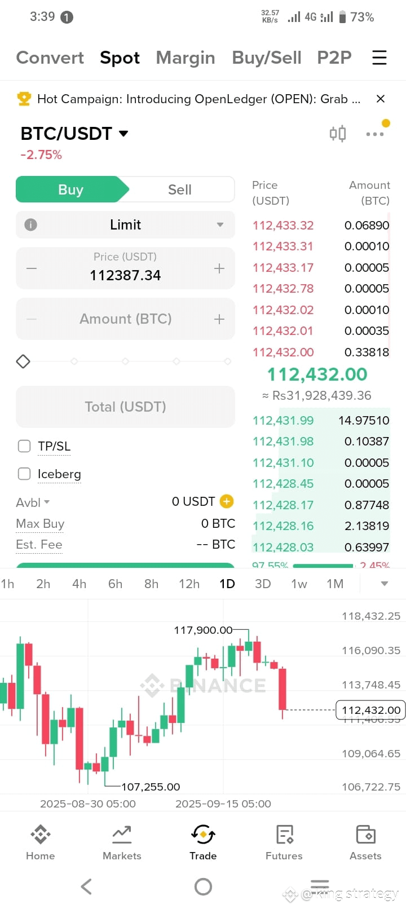This screenshot has width=406, height=909.
Task: Tap yellow plus icon to deposit USDT
Action: pos(227,501)
